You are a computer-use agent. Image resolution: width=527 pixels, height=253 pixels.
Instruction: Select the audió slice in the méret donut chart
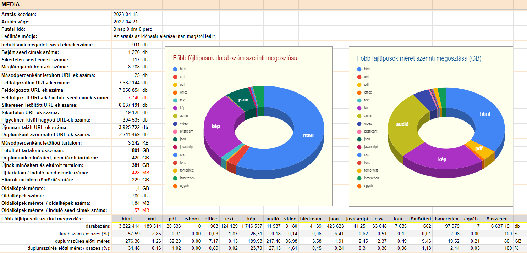pos(402,124)
